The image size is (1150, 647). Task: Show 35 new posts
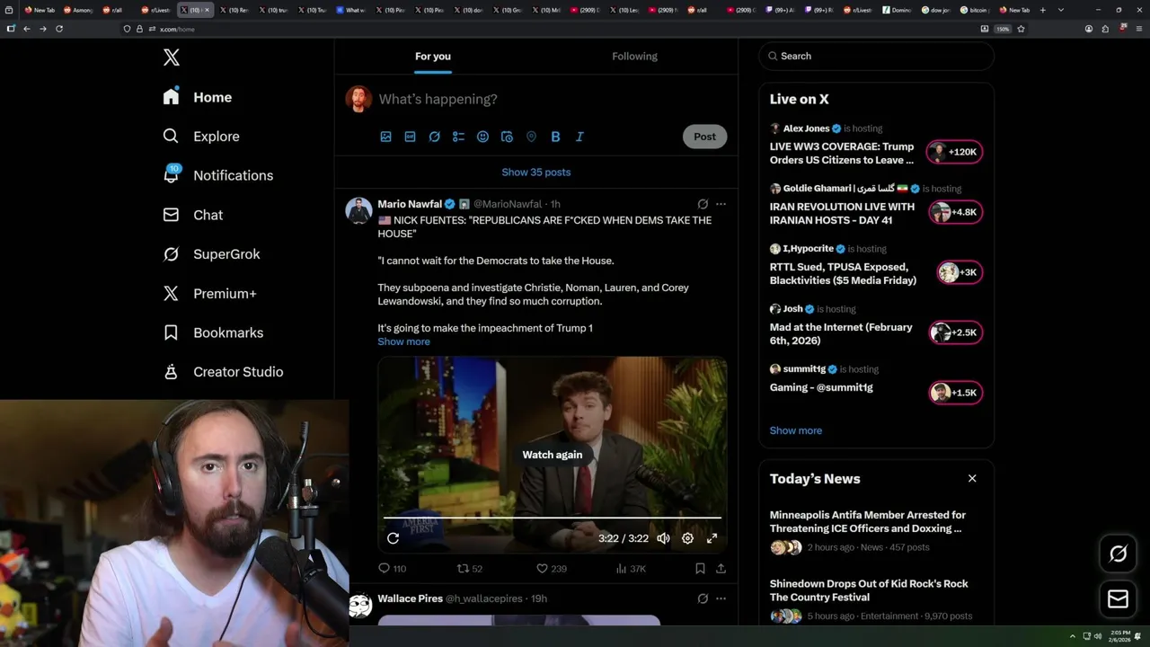pos(536,172)
